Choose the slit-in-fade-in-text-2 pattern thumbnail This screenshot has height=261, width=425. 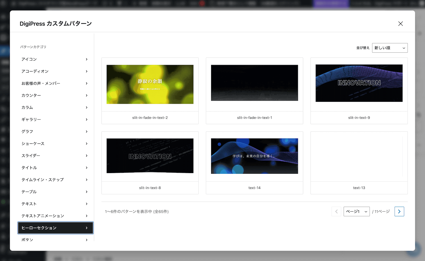point(150,84)
